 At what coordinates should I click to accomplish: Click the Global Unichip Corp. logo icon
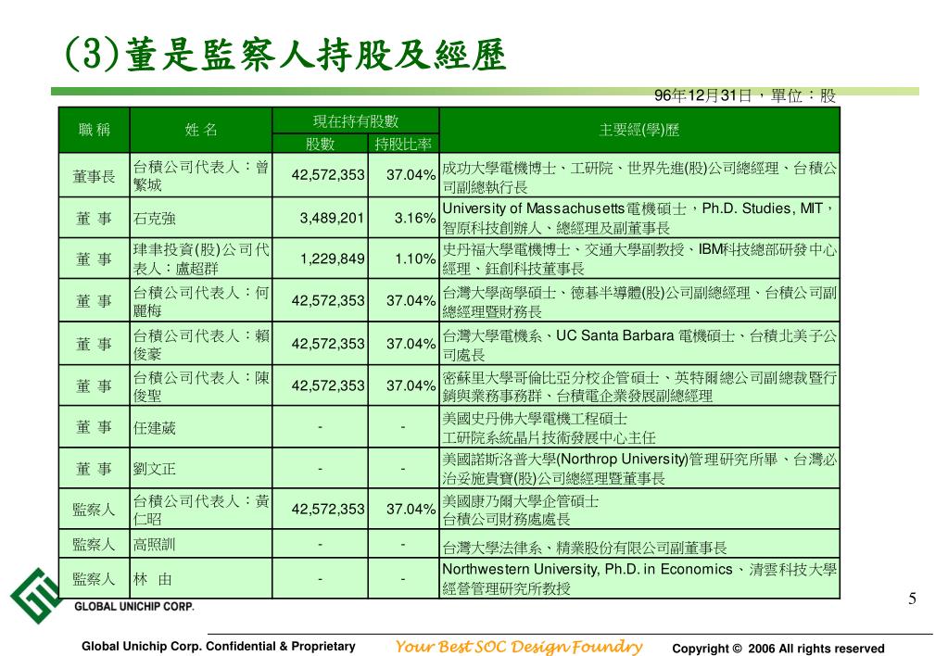pos(34,596)
